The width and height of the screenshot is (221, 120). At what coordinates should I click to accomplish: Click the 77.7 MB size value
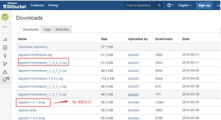point(107,47)
